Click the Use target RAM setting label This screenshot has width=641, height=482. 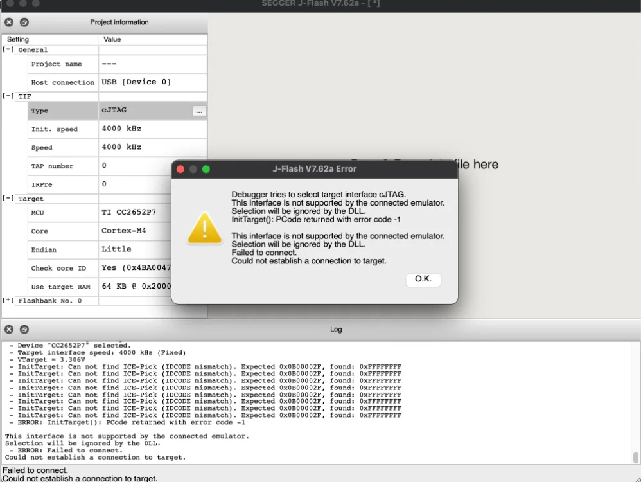(60, 287)
